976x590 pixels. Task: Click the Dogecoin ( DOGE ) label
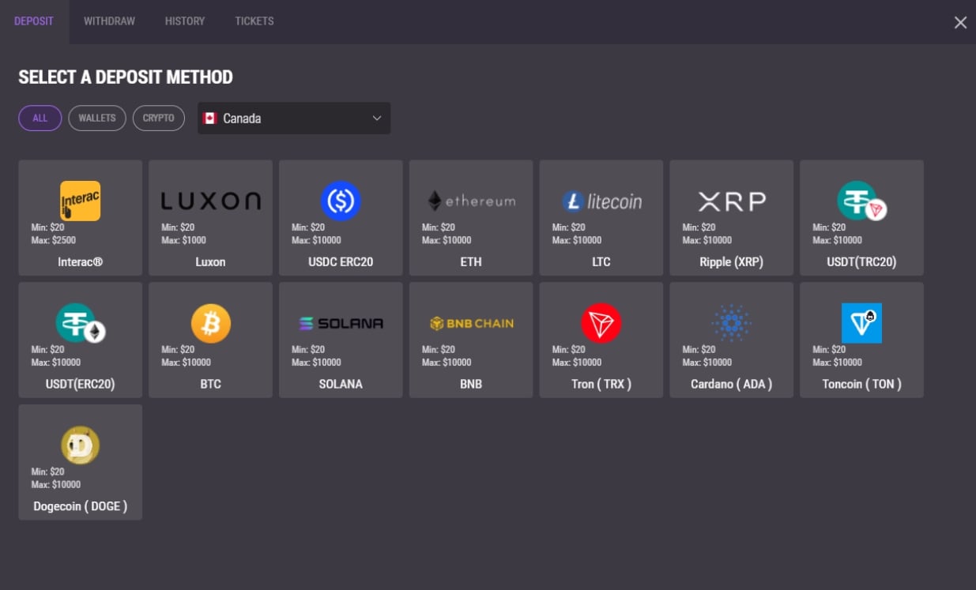click(81, 506)
